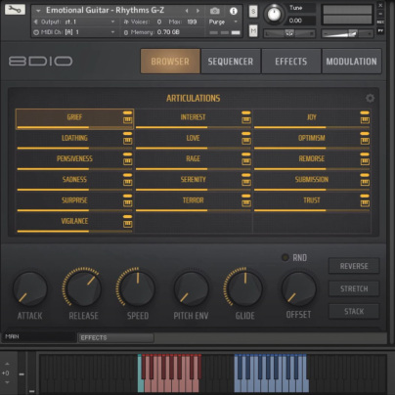The width and height of the screenshot is (395, 395).
Task: Click the output volume slider
Action: click(x=347, y=33)
